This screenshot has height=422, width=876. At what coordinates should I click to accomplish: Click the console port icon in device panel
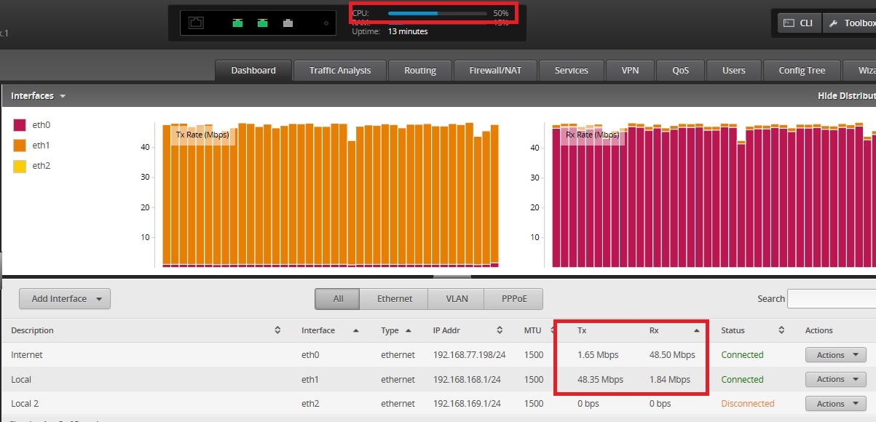[x=196, y=23]
